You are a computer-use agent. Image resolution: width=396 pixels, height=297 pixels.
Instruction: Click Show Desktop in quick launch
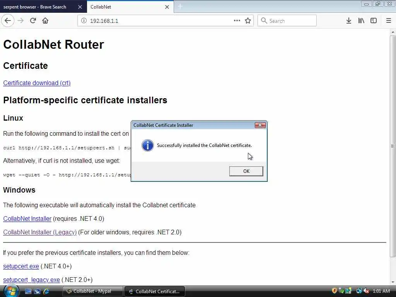28,291
